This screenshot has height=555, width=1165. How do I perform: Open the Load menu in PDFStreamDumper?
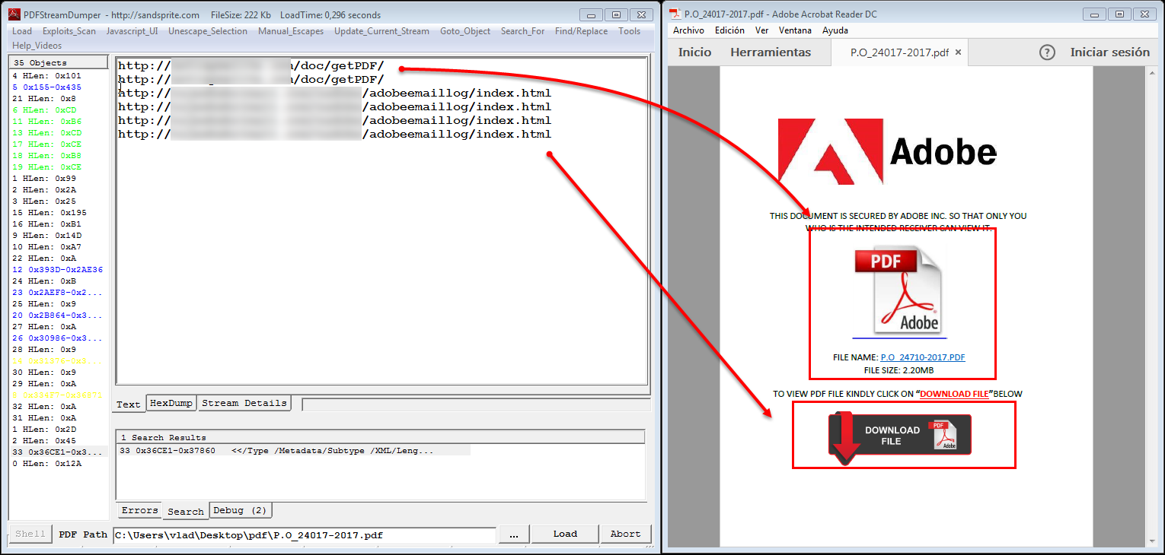pyautogui.click(x=22, y=31)
